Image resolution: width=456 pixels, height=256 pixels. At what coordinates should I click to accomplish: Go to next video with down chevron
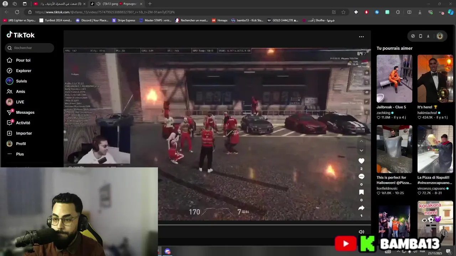[361, 150]
